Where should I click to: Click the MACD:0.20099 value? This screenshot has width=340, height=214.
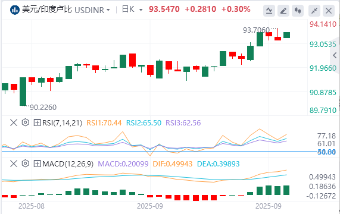(123, 164)
